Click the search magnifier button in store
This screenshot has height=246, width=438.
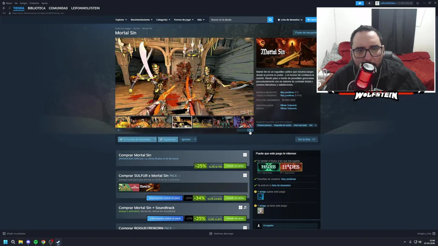coord(270,20)
